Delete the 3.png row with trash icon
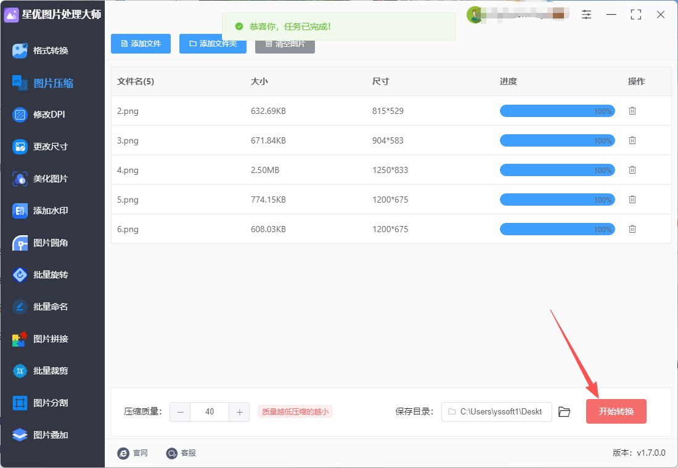 (x=632, y=140)
